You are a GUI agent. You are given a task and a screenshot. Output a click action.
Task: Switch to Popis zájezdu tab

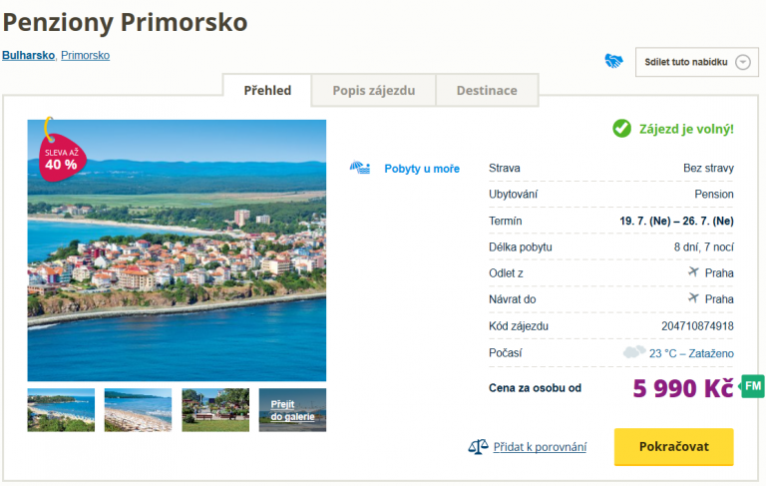[x=373, y=91]
